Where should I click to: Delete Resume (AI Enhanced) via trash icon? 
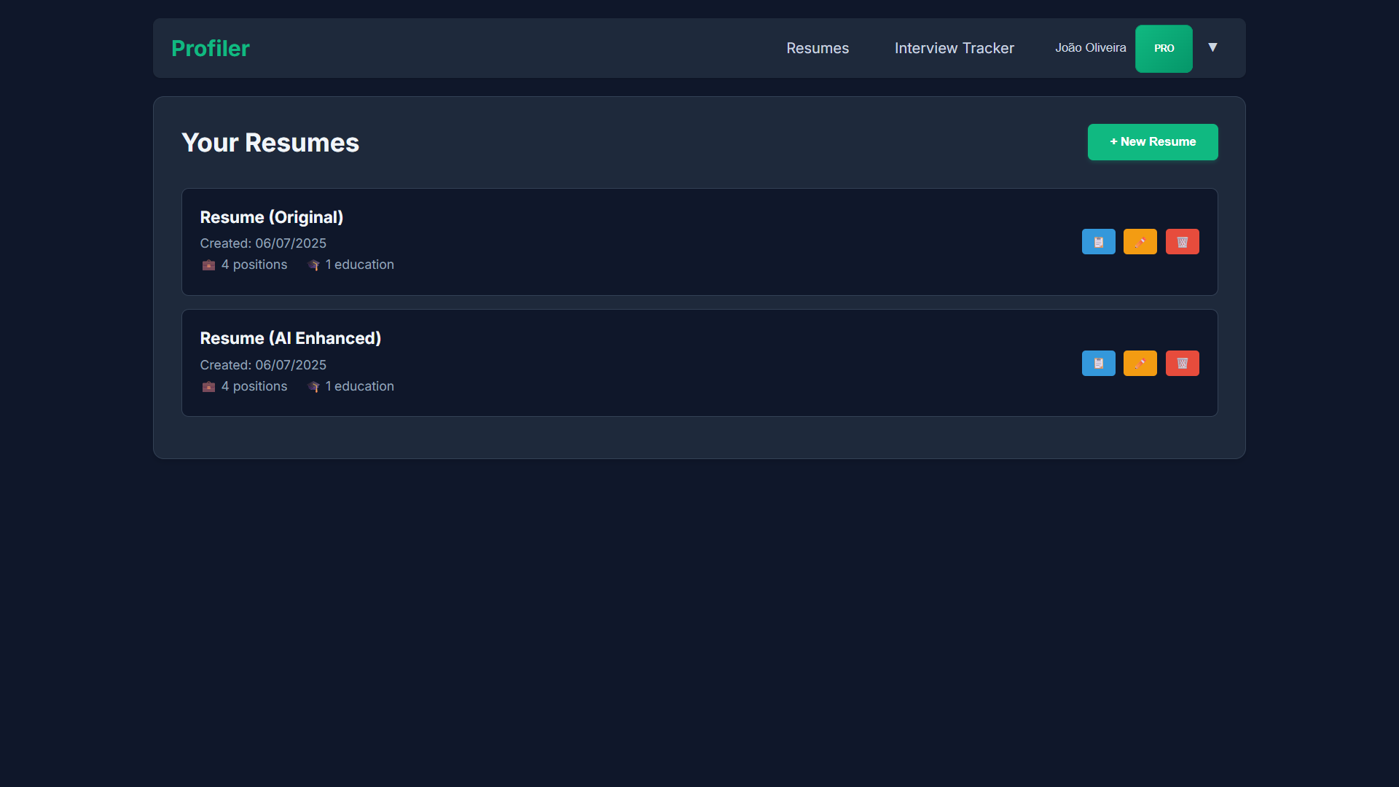coord(1182,363)
